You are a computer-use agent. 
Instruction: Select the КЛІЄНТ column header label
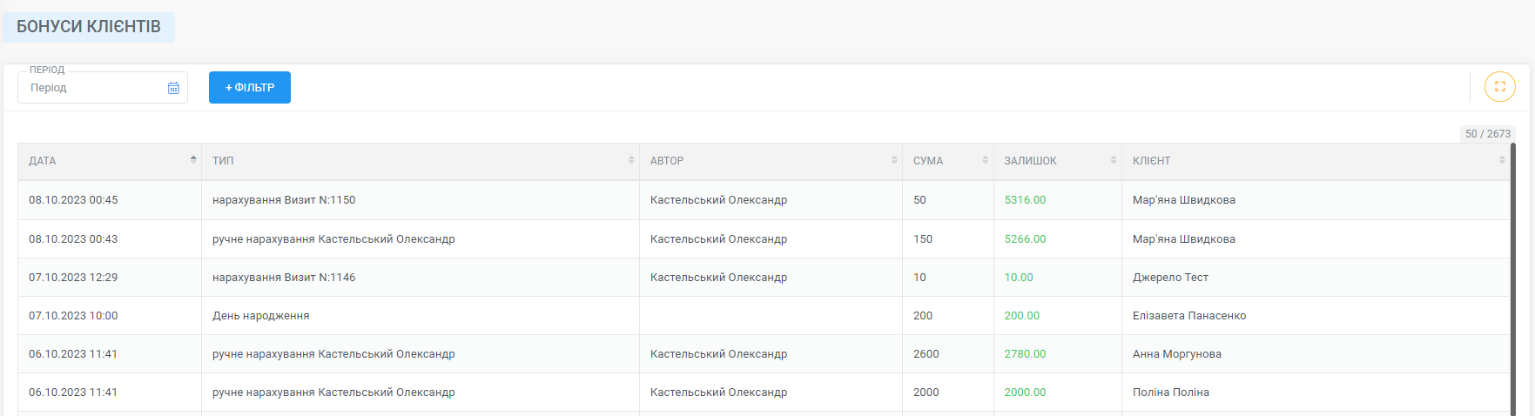1151,161
